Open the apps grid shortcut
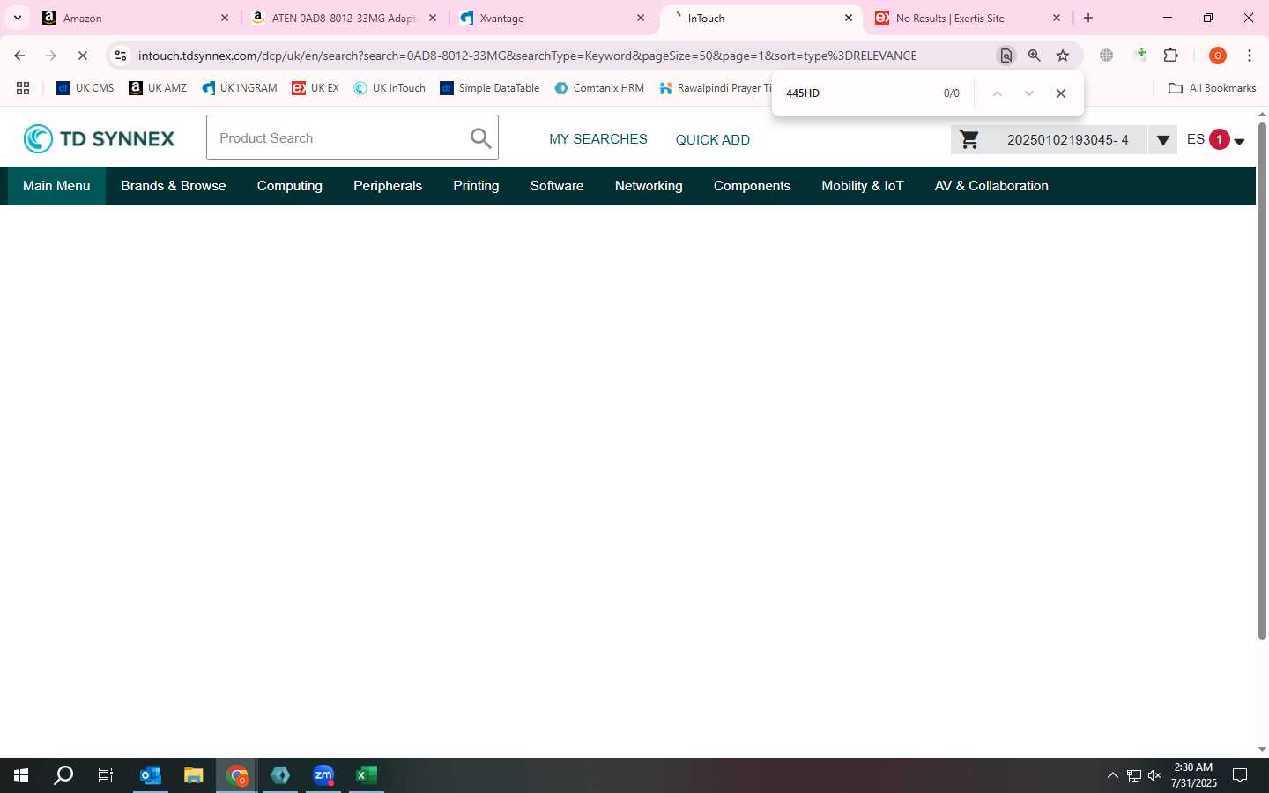Image resolution: width=1269 pixels, height=793 pixels. click(x=23, y=88)
